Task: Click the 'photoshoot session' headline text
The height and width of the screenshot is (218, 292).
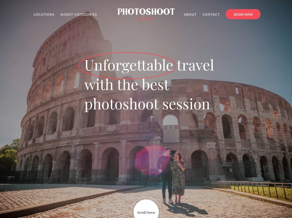Action: (147, 104)
